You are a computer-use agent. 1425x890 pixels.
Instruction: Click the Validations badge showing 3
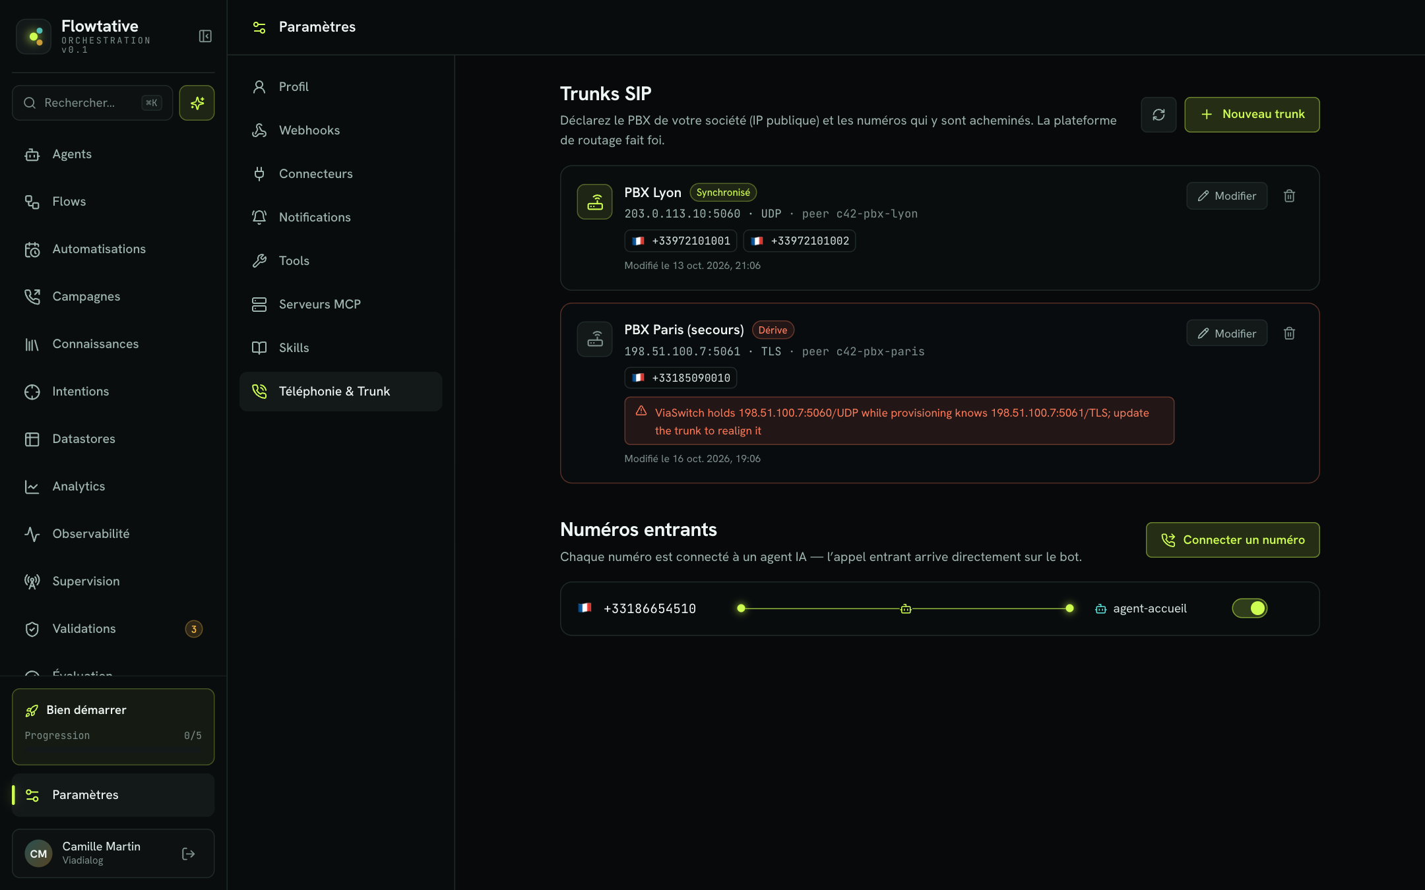point(193,629)
